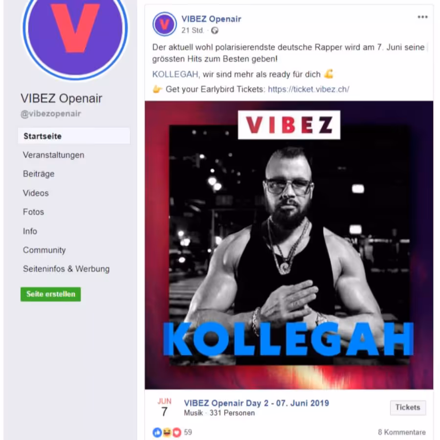Viewport: 440px width, 440px height.
Task: Open the Fotos section
Action: [x=33, y=212]
